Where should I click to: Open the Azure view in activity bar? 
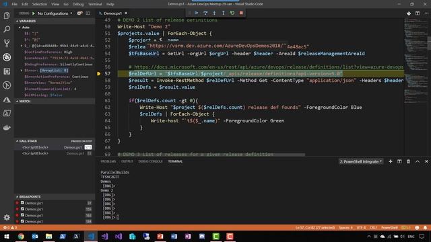tap(7, 99)
